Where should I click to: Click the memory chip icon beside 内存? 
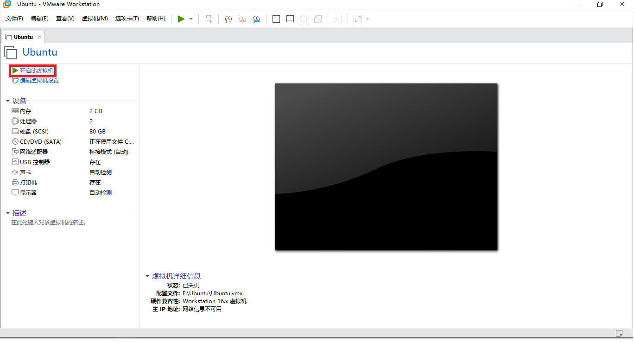pos(15,111)
